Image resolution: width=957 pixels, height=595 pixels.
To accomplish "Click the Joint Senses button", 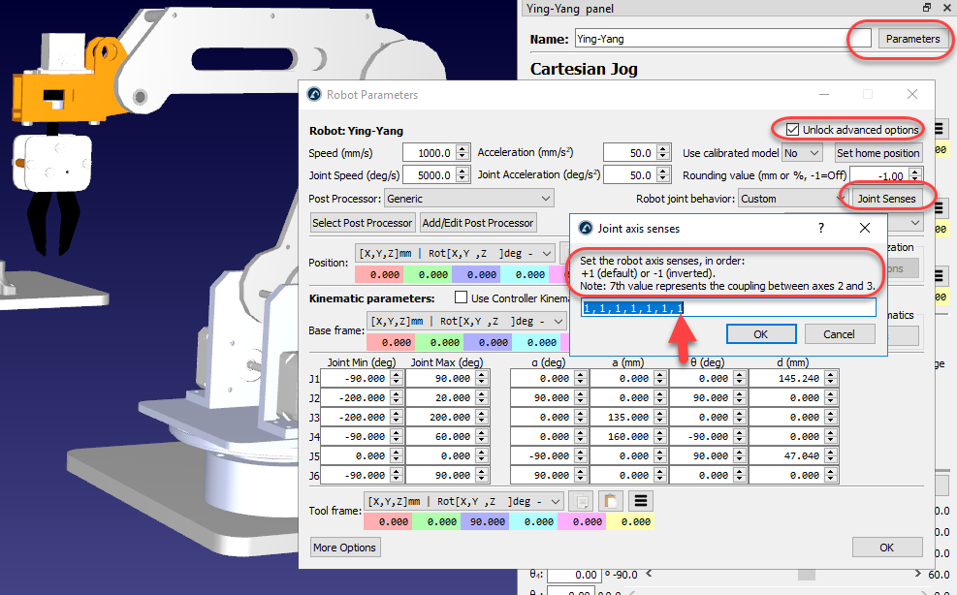I will click(x=885, y=199).
